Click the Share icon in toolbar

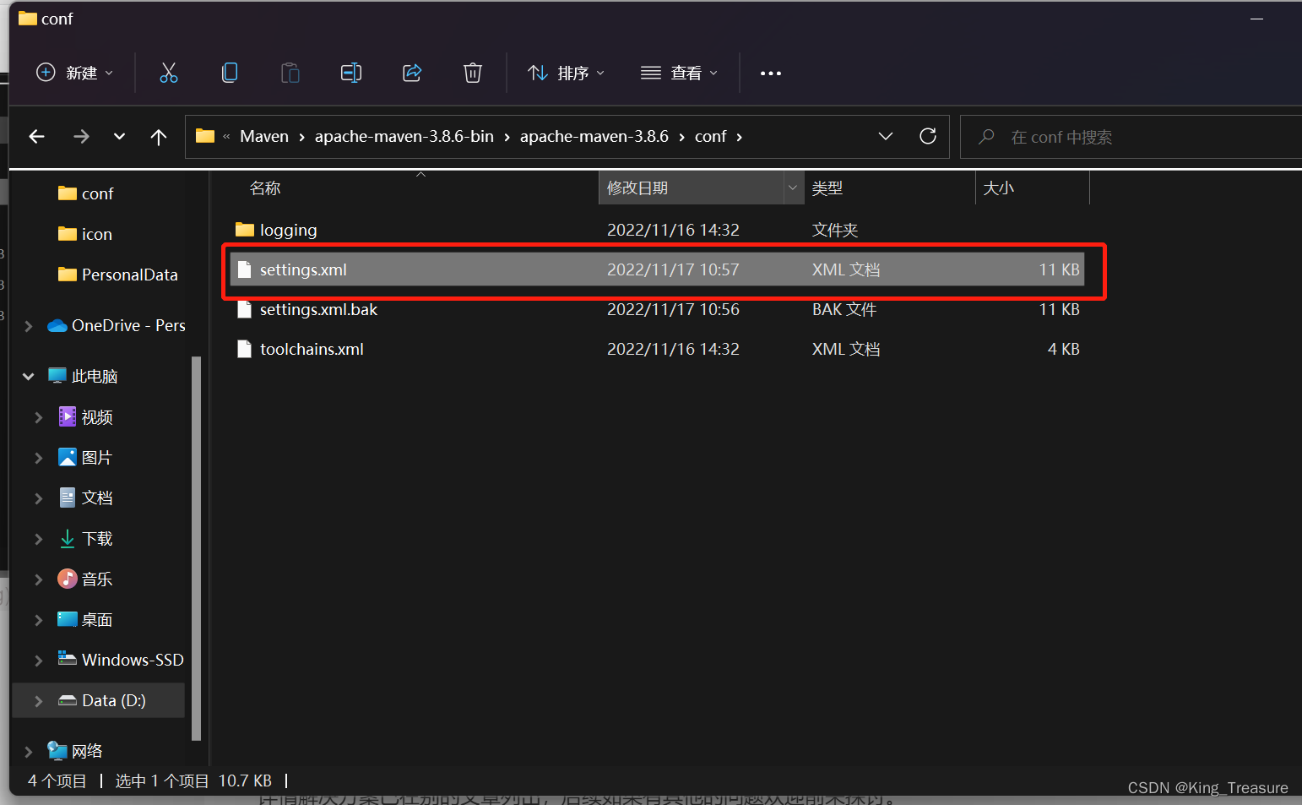point(412,73)
